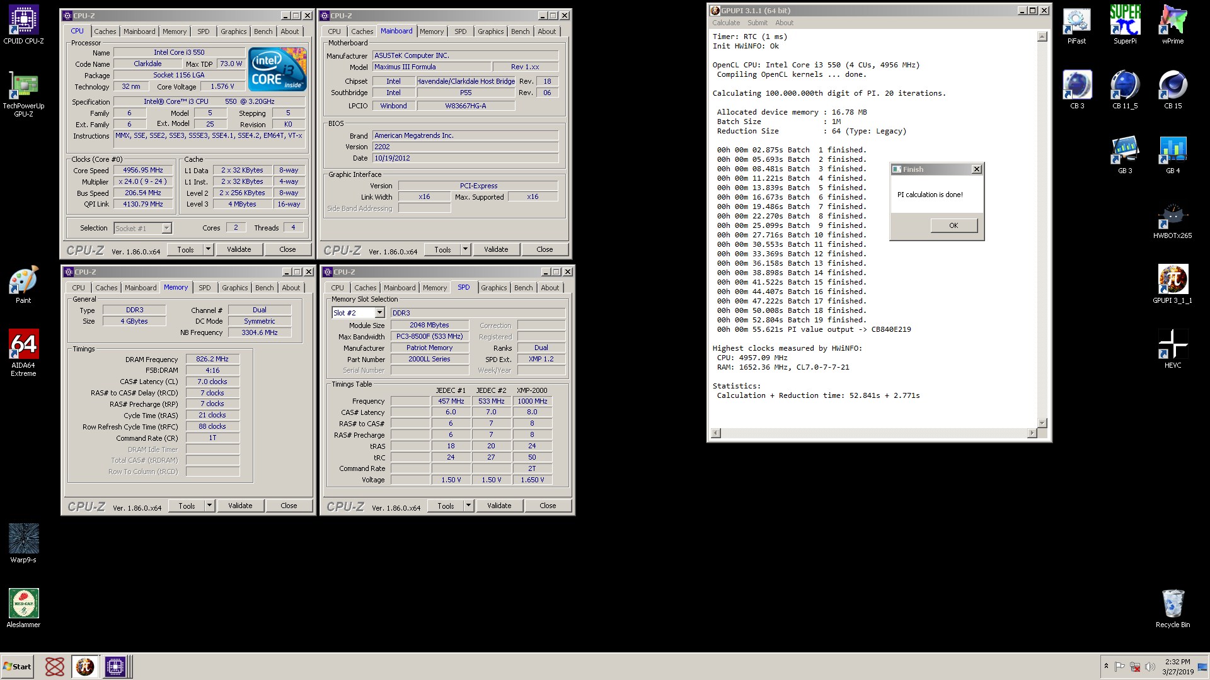Launch Paint from the desktop
The image size is (1210, 680).
click(x=23, y=285)
